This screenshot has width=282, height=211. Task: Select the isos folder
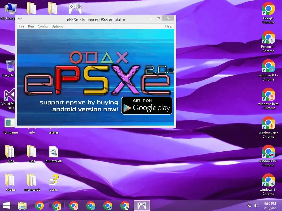(32, 154)
